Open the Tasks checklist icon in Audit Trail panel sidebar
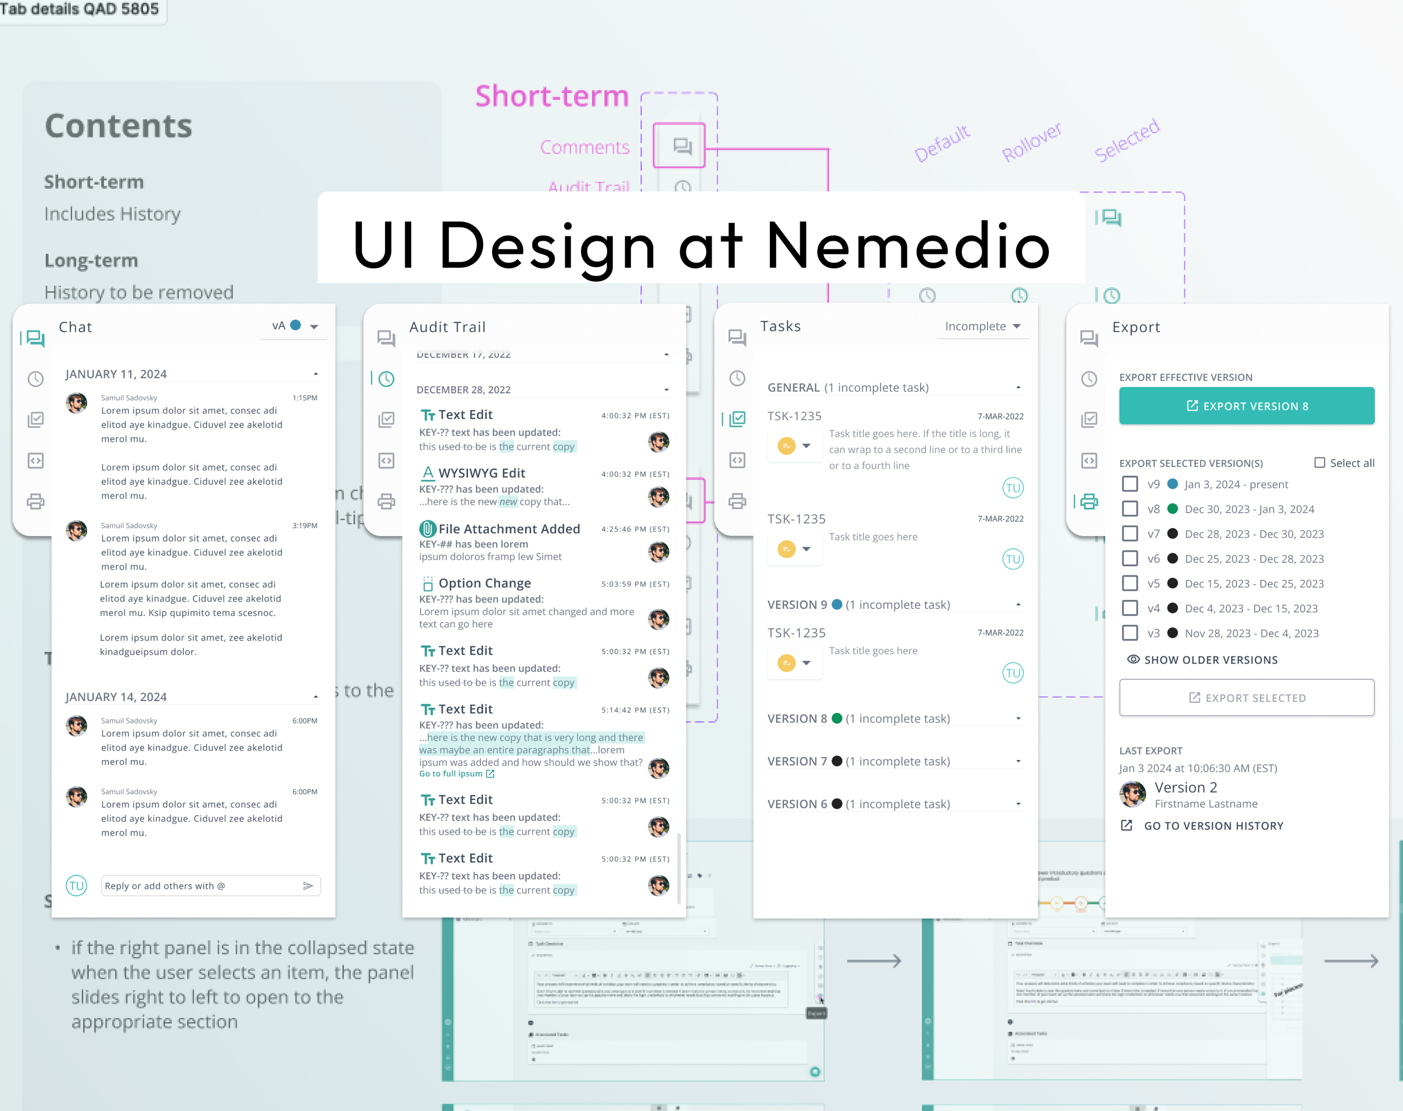Screen dimensions: 1403x1111 click(386, 419)
